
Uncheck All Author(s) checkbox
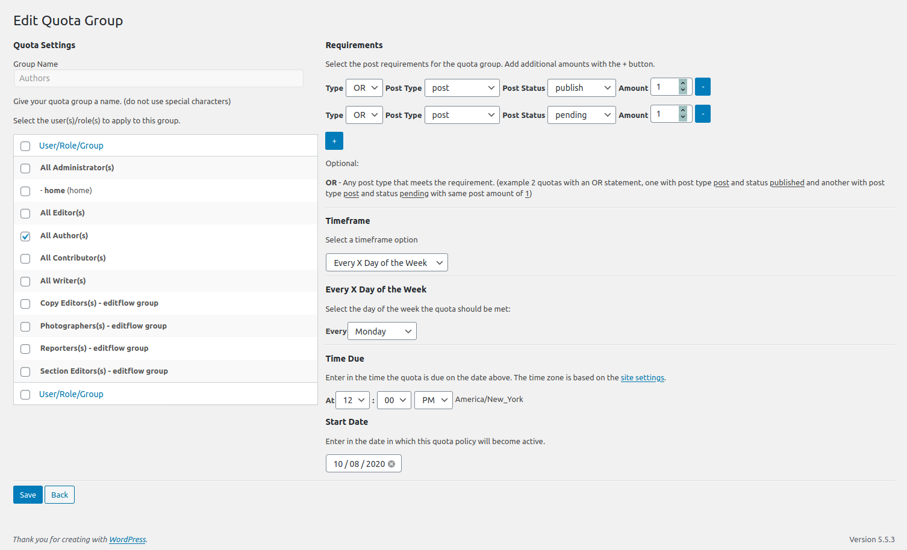(25, 236)
